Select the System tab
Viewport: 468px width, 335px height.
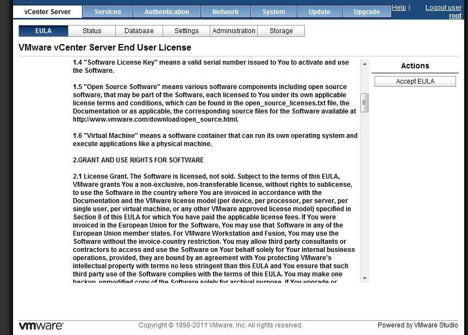click(x=274, y=12)
